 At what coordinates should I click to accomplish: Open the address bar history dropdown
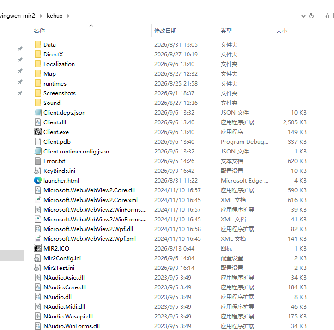(x=304, y=16)
